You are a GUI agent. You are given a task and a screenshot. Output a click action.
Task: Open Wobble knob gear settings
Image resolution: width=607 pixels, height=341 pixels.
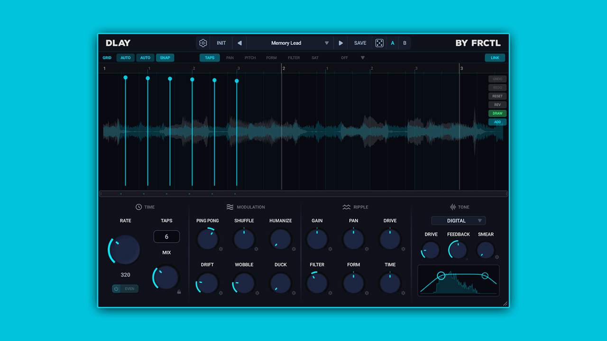pyautogui.click(x=258, y=293)
